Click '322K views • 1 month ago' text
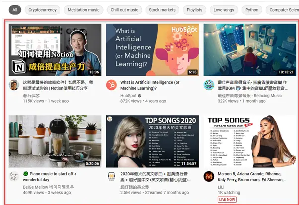The image size is (299, 205). coord(241,101)
